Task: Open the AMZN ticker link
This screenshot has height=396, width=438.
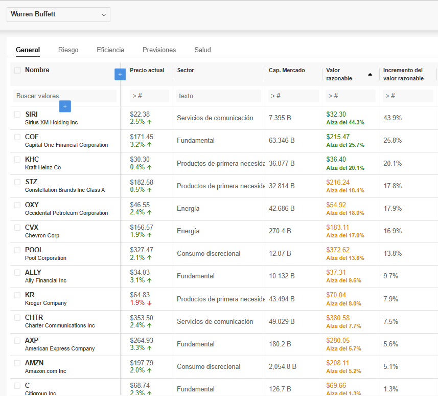Action: point(34,363)
